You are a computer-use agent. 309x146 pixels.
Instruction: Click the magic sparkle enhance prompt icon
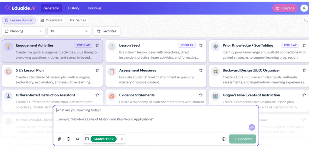[252, 127]
